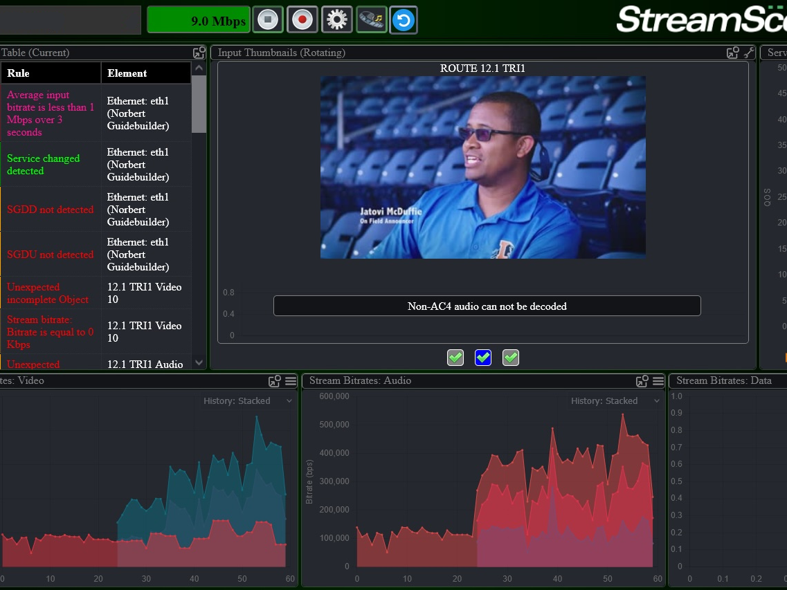Pop out the Stream Bitrates: Audio panel
The height and width of the screenshot is (590, 787).
tap(642, 381)
